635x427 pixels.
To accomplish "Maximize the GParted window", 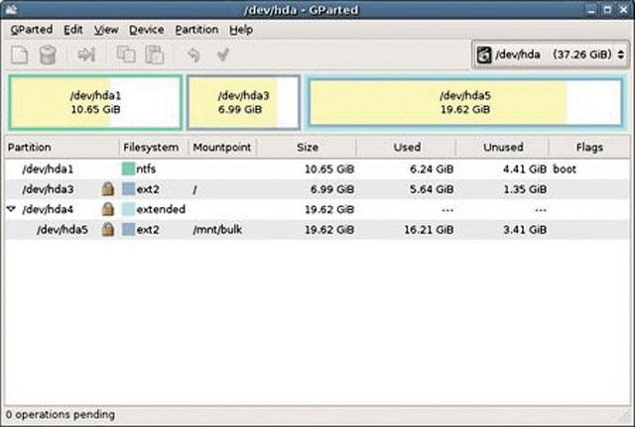I will [607, 10].
